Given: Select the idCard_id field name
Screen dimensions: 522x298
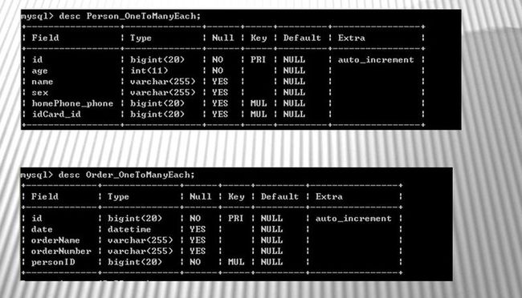Looking at the screenshot, I should pos(56,115).
